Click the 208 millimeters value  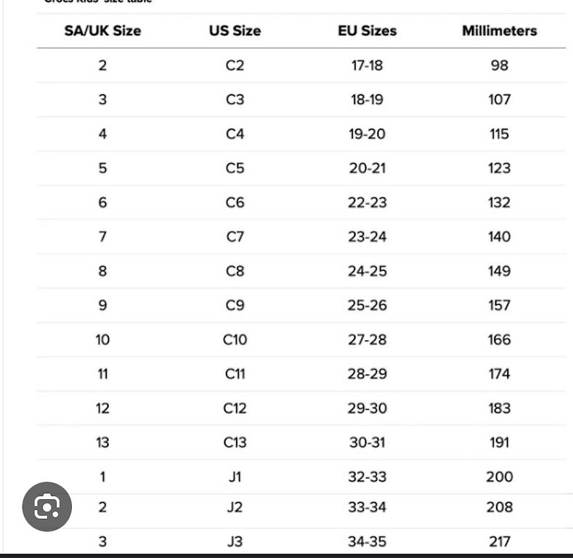click(500, 507)
